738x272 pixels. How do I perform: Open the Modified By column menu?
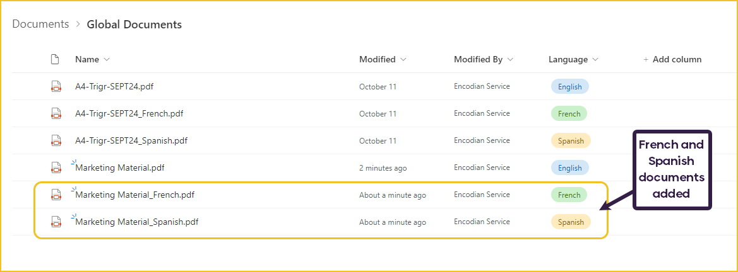click(510, 60)
